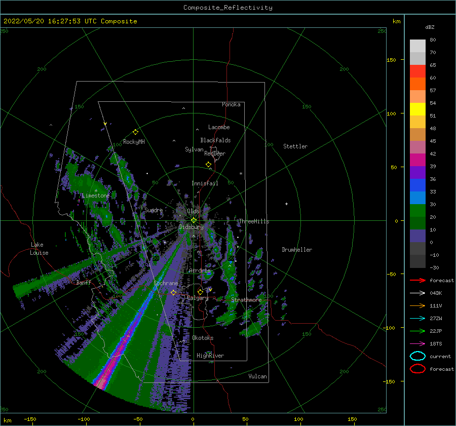This screenshot has height=426, width=456.
Task: Click the white asterisk marker above Limestone
Action: 96,191
